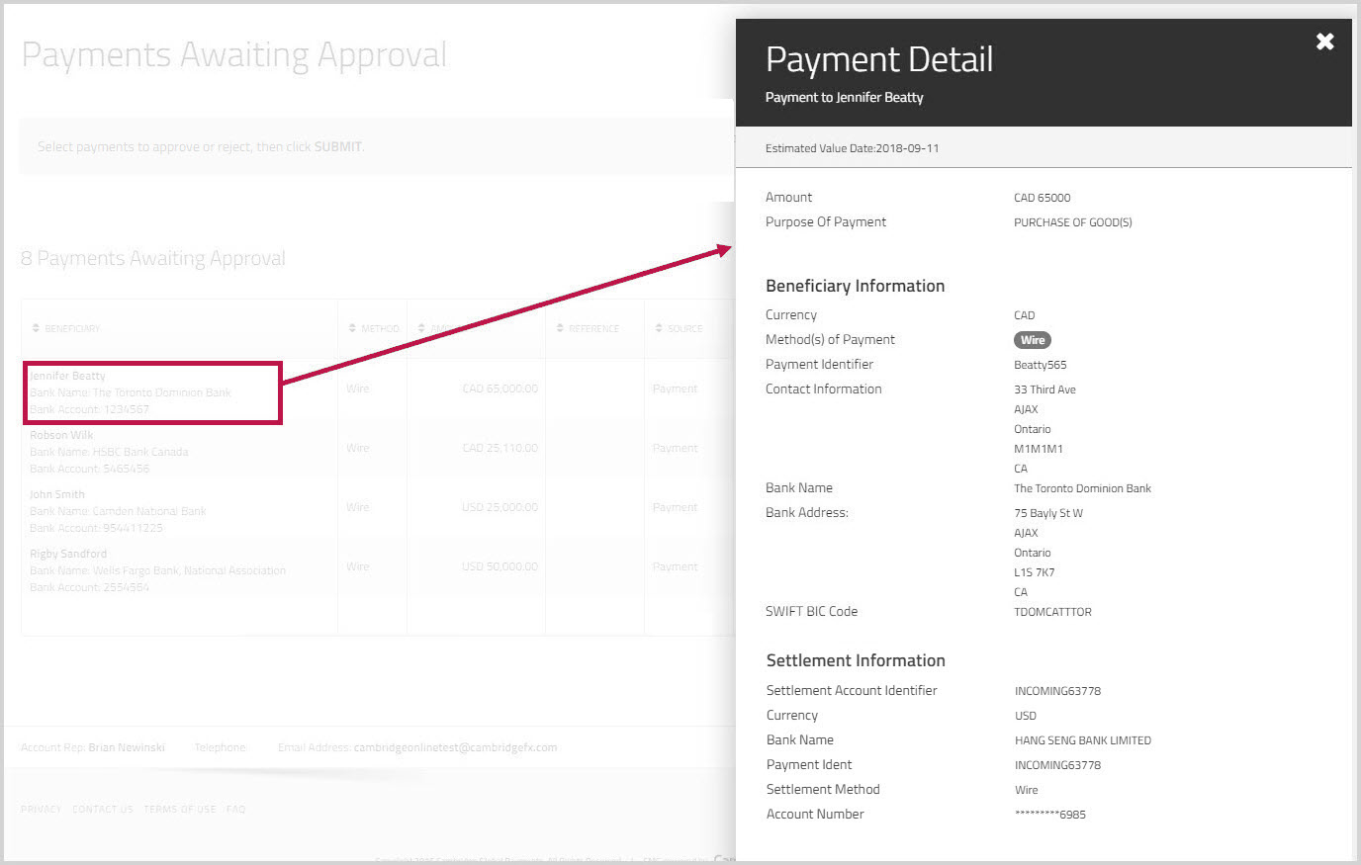Click the SWIFT BIC code TDOMCATTTOR
This screenshot has height=865, width=1361.
[x=1052, y=612]
